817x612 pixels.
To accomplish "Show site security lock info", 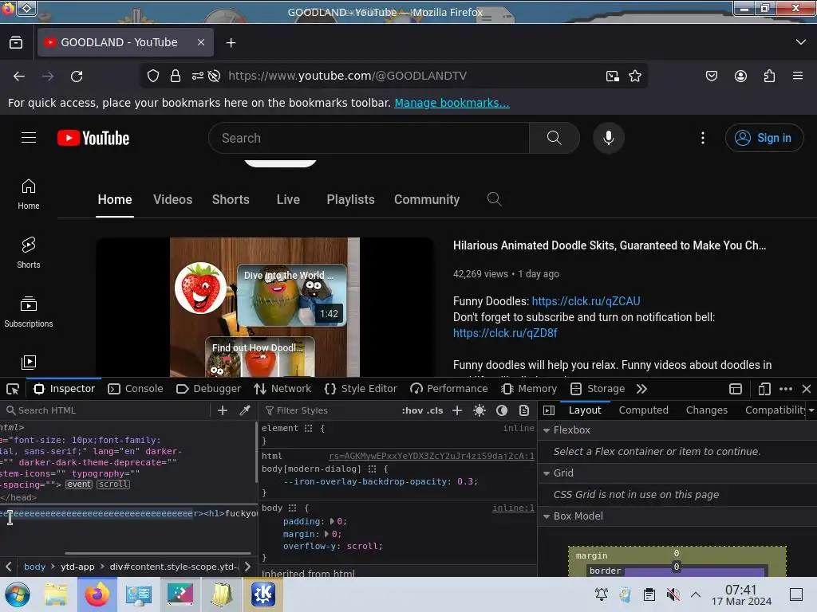I will coord(176,76).
